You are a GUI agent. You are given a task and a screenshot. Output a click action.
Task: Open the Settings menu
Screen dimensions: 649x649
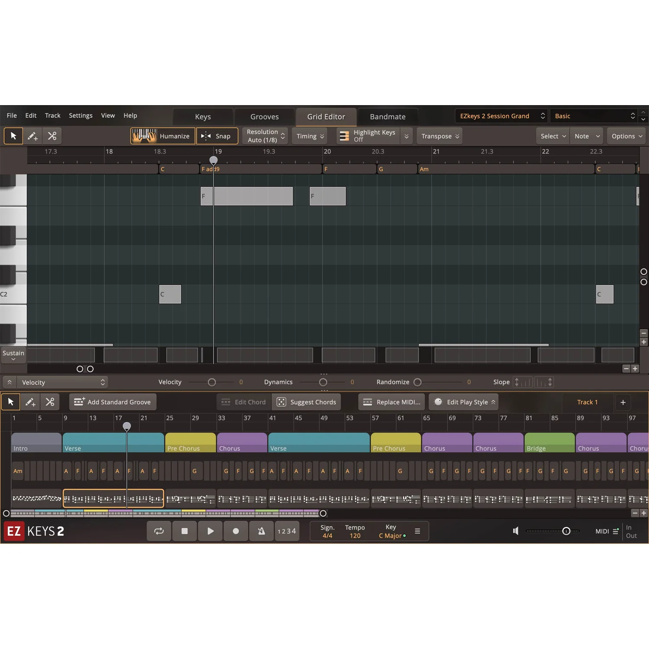tap(80, 116)
